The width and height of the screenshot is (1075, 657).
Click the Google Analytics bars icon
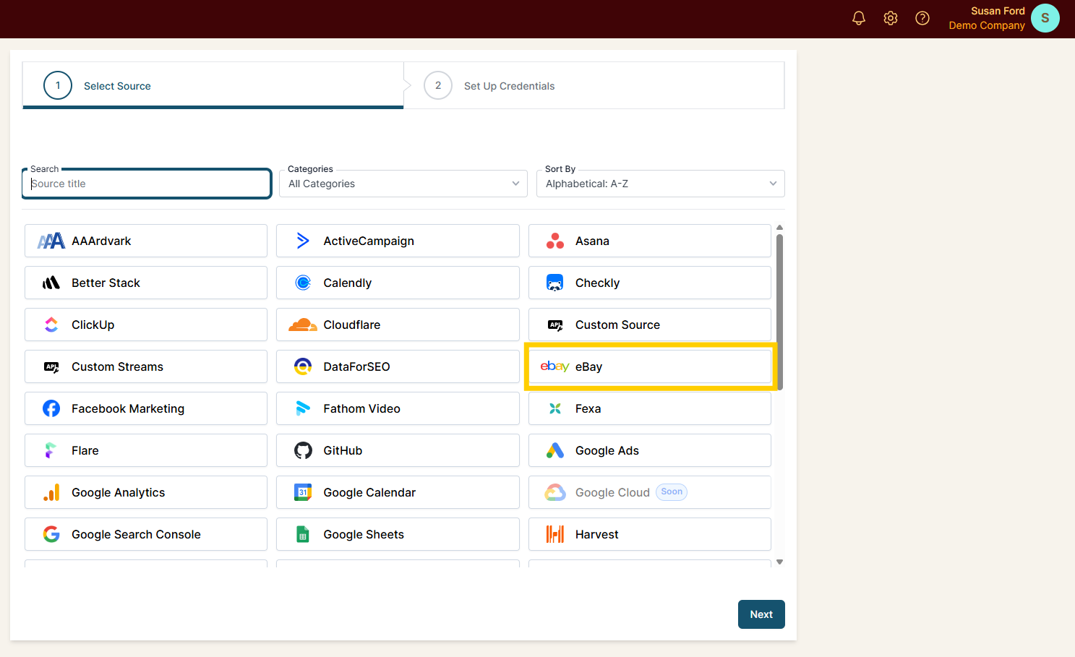pos(51,492)
